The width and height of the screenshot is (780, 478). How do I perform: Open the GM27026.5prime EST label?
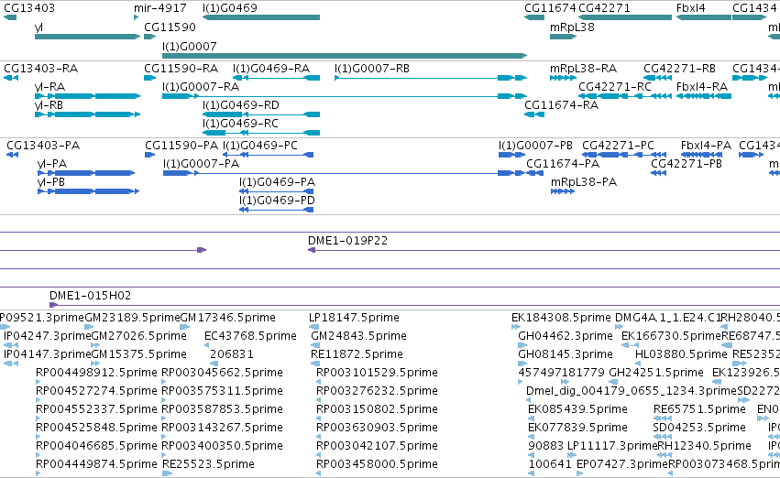[x=139, y=336]
